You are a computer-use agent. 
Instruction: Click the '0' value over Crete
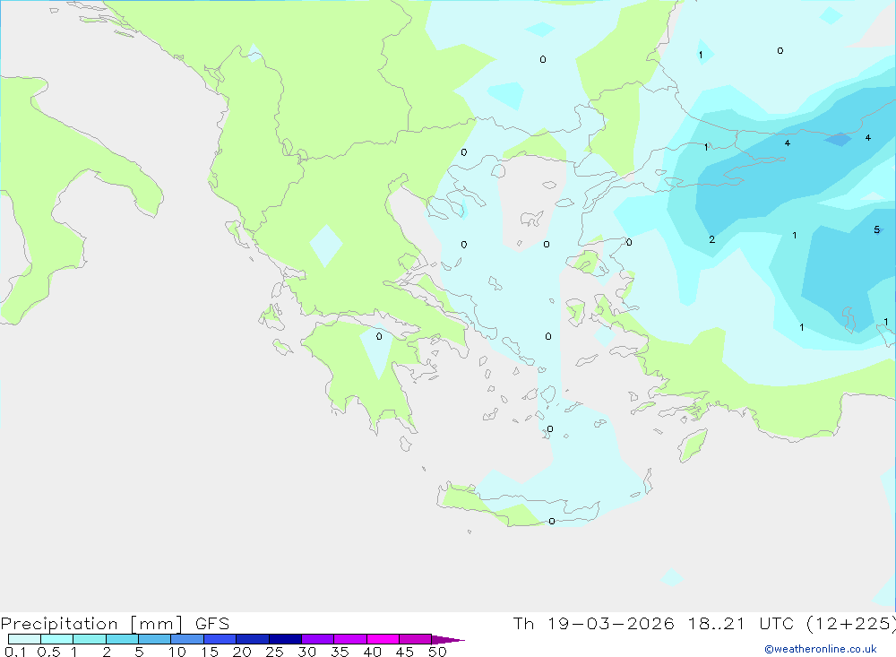pyautogui.click(x=551, y=522)
